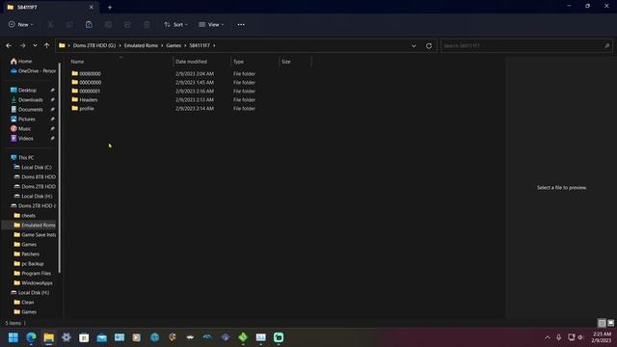The height and width of the screenshot is (347, 617).
Task: Go up one folder level
Action: point(46,45)
